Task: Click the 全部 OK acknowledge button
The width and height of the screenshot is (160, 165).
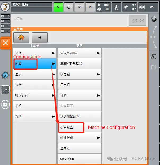Action: [137, 20]
